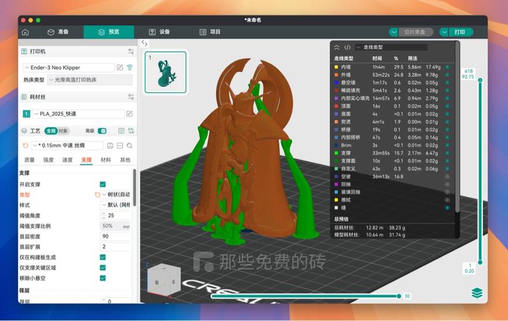Show 回抽 retraction markers
This screenshot has width=508, height=321.
pos(447,184)
